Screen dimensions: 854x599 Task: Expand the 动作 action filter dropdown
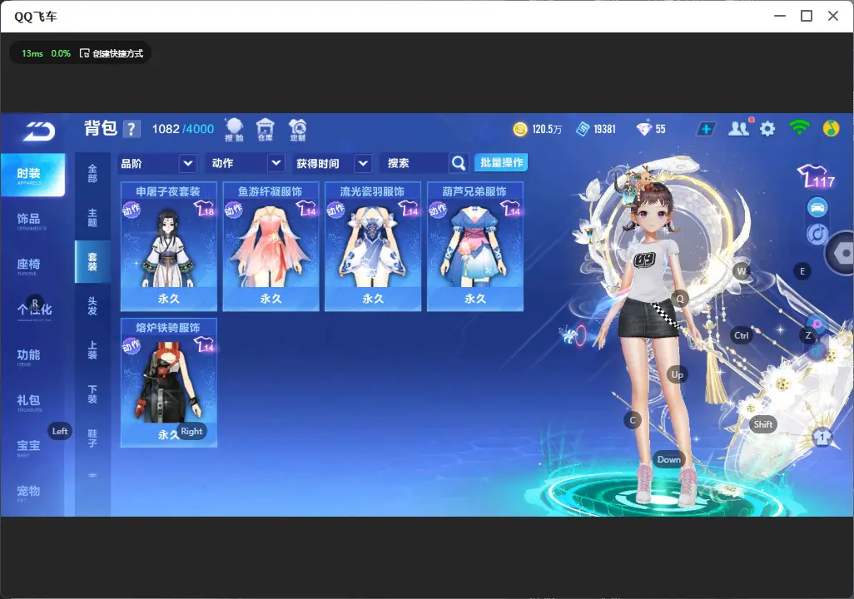point(246,163)
